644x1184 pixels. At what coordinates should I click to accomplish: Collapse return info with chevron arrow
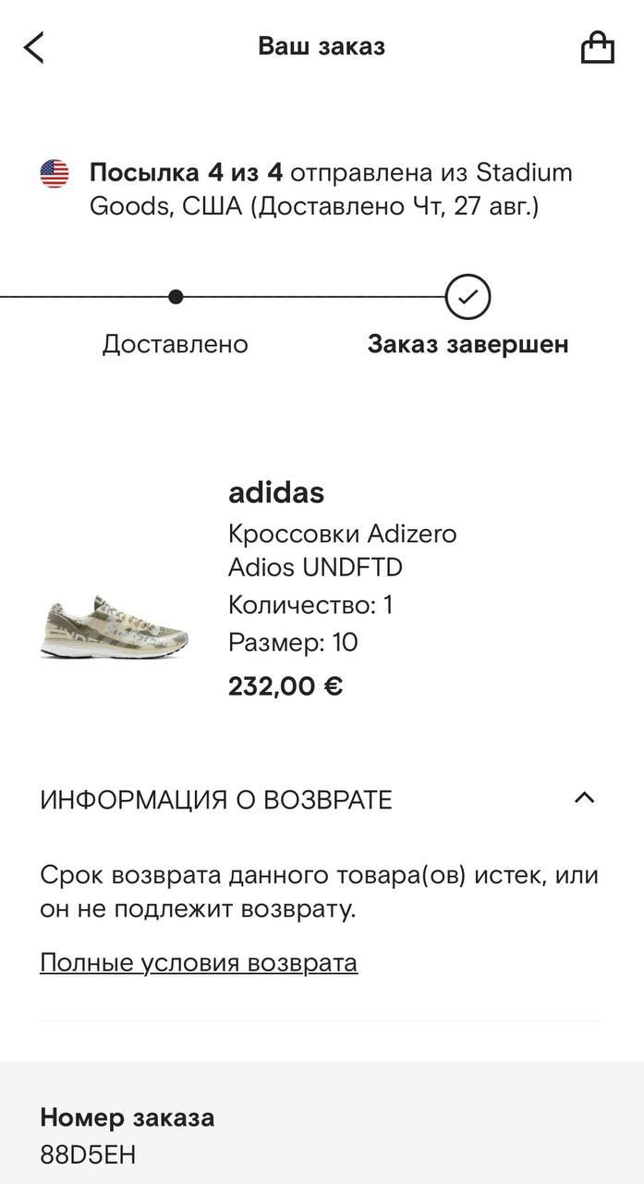pyautogui.click(x=584, y=797)
